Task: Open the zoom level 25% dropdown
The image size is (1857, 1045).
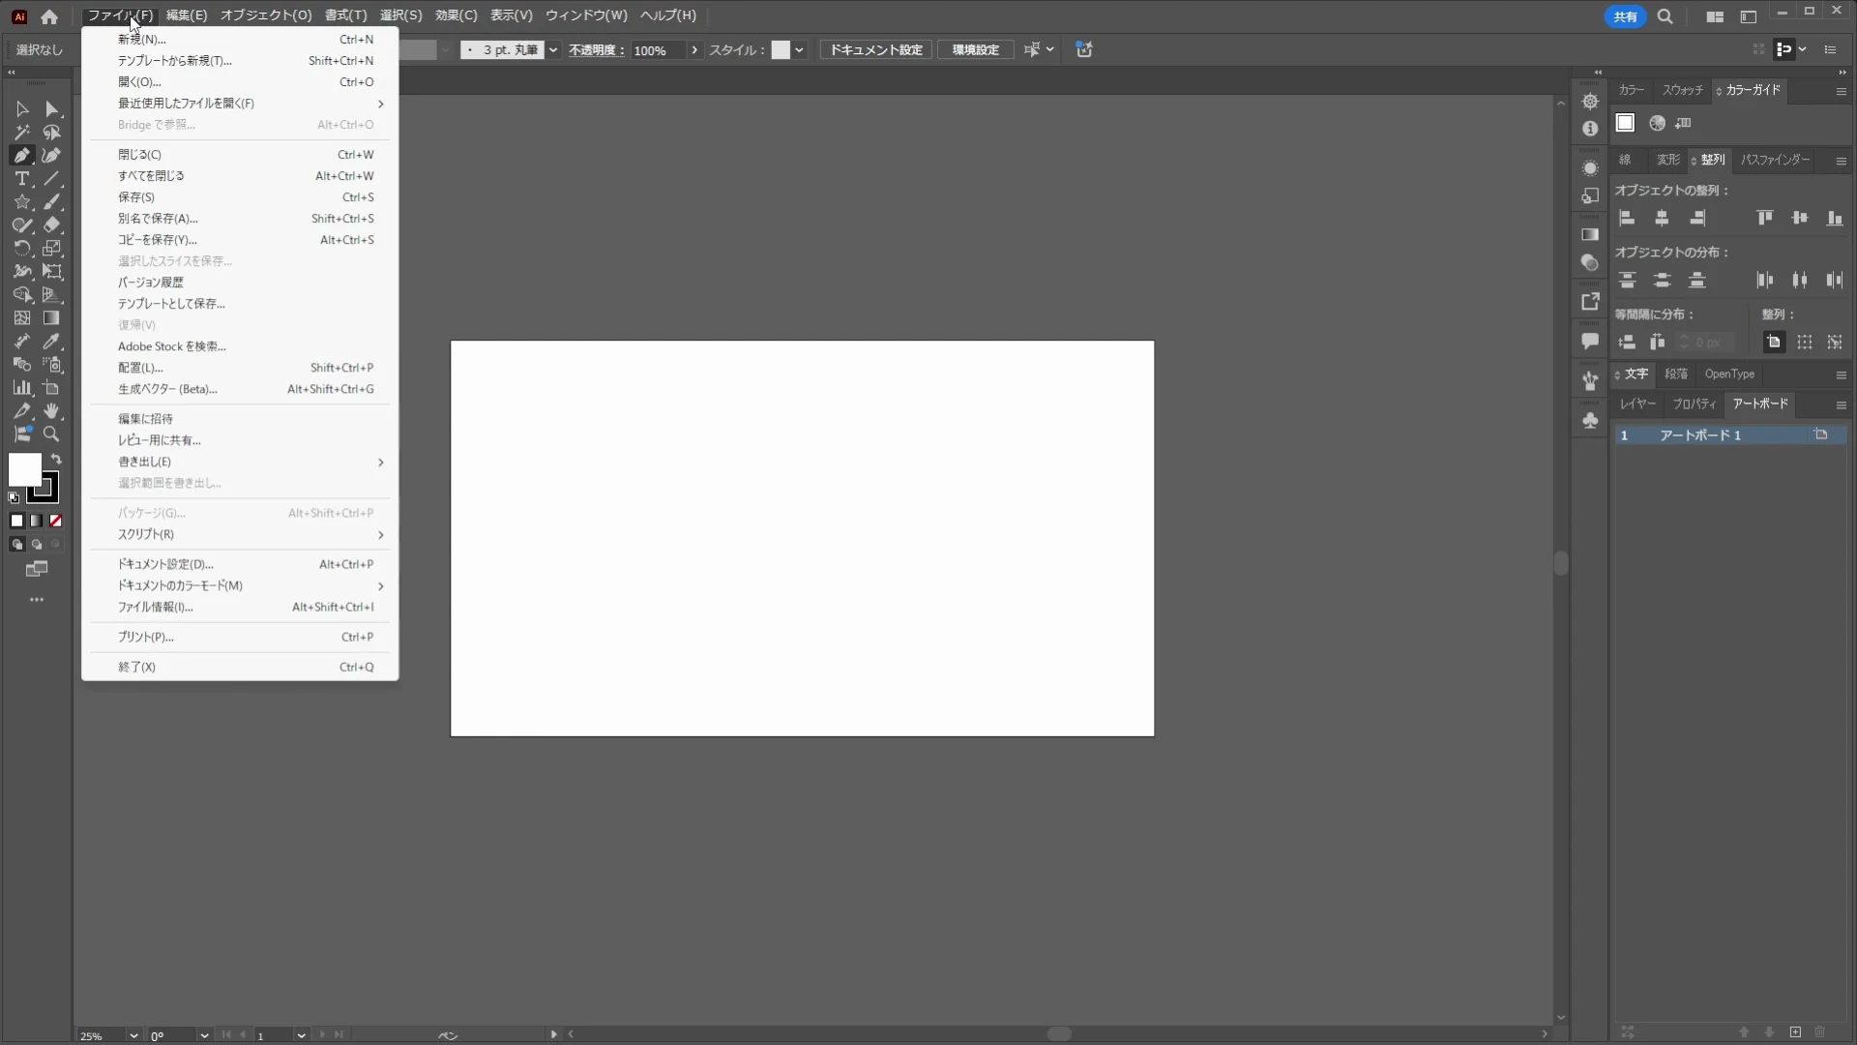Action: click(133, 1035)
